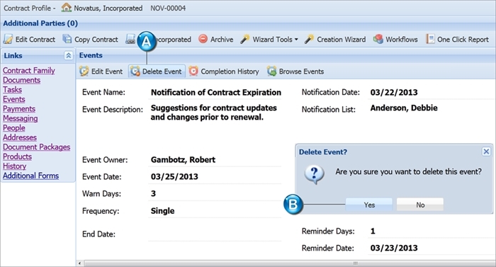The image size is (496, 267).
Task: Close the Delete Event dialog
Action: point(486,152)
